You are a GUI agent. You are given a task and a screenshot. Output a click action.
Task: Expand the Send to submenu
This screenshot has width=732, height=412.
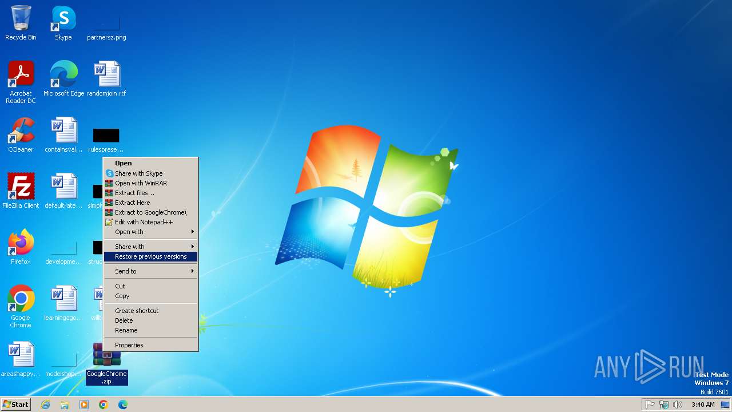click(x=150, y=271)
